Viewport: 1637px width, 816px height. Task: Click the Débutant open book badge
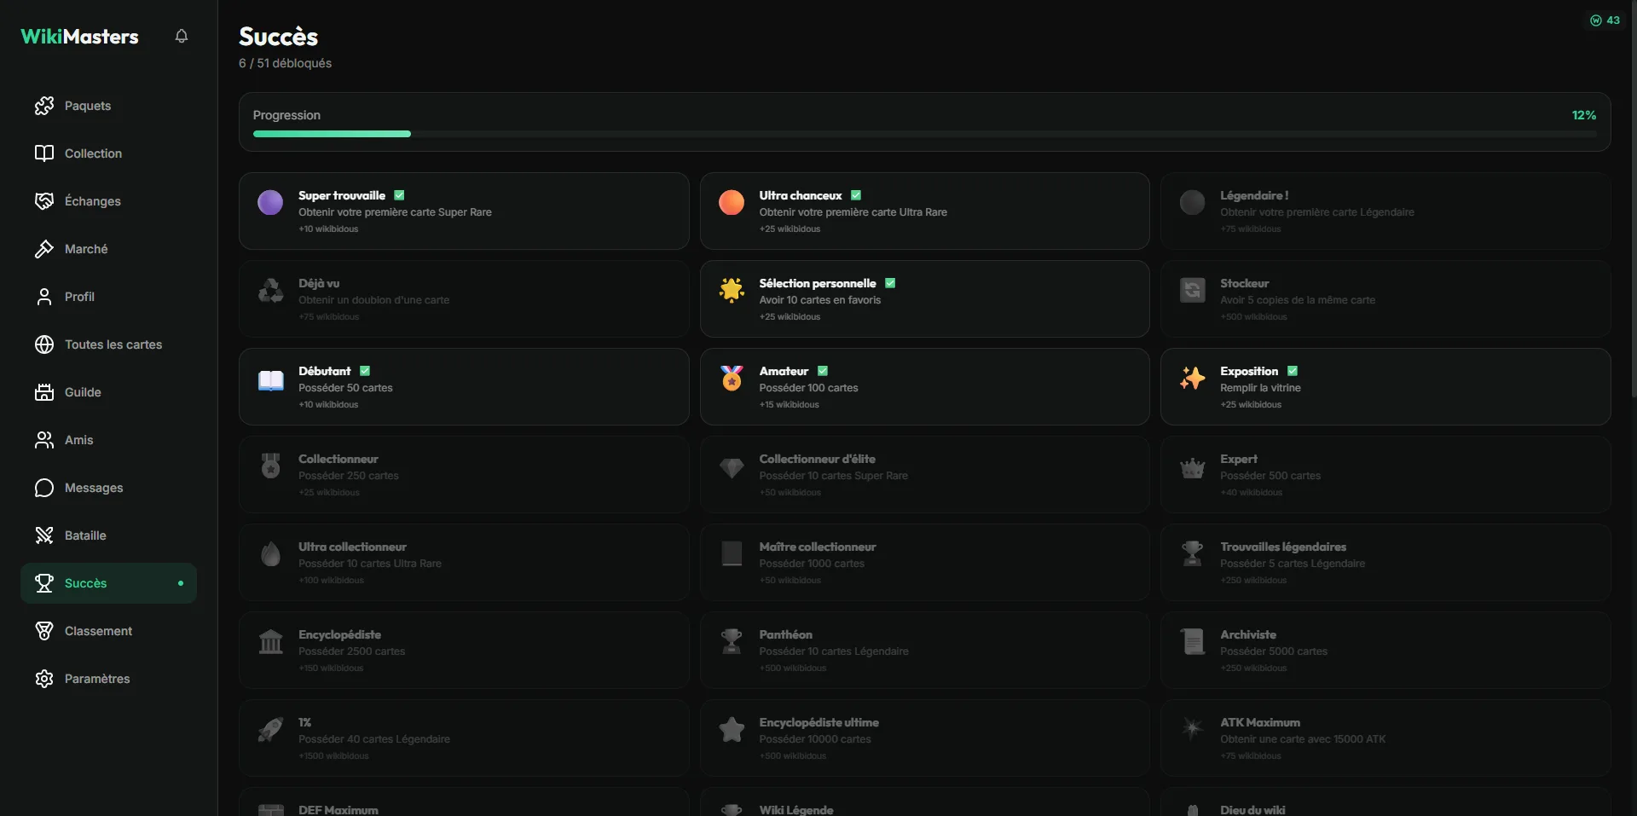click(270, 380)
